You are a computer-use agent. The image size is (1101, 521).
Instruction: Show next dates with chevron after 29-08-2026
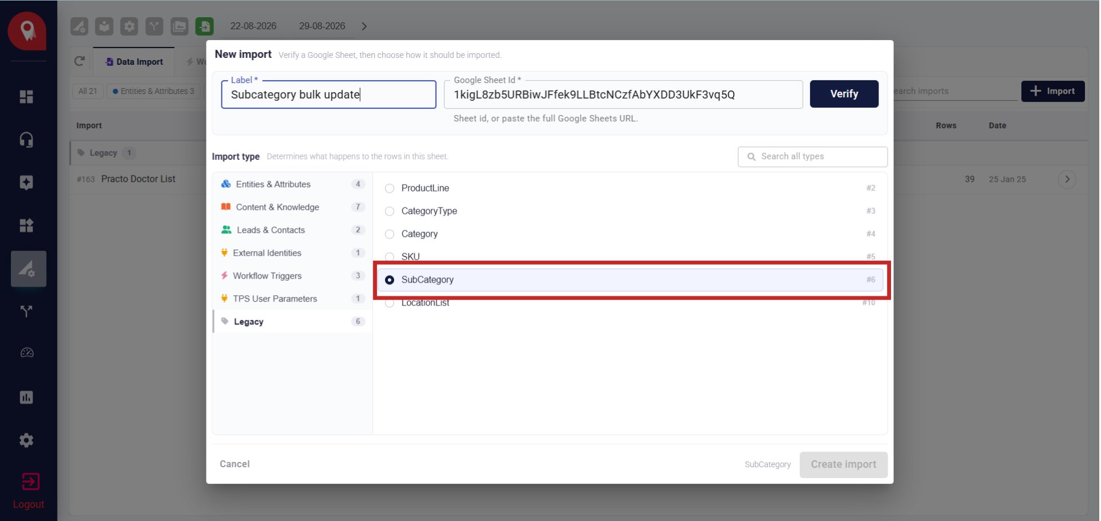click(x=364, y=26)
